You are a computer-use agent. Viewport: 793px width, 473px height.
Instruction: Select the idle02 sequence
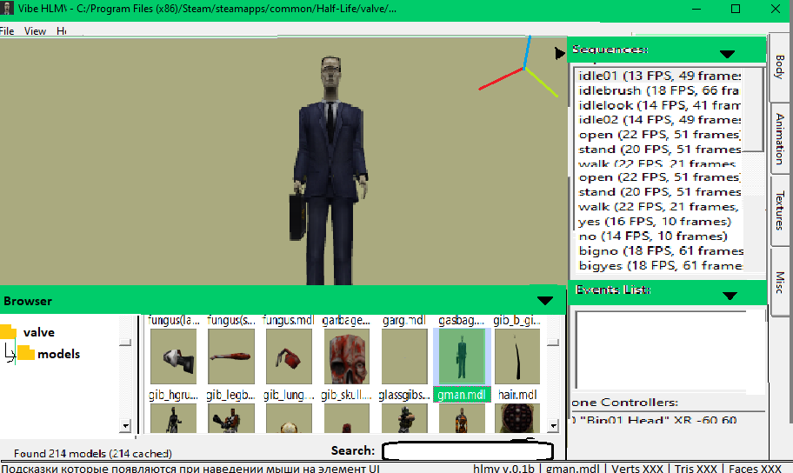(x=659, y=120)
